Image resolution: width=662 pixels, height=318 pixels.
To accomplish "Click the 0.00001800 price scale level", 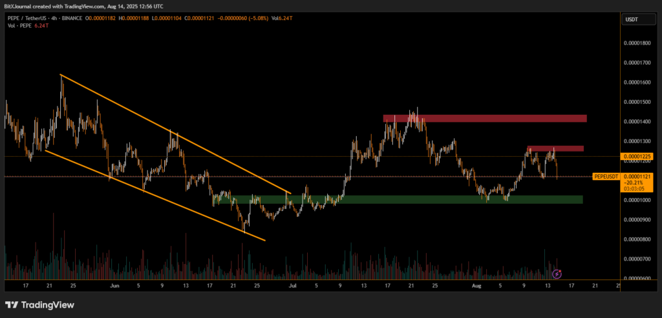I will click(635, 43).
